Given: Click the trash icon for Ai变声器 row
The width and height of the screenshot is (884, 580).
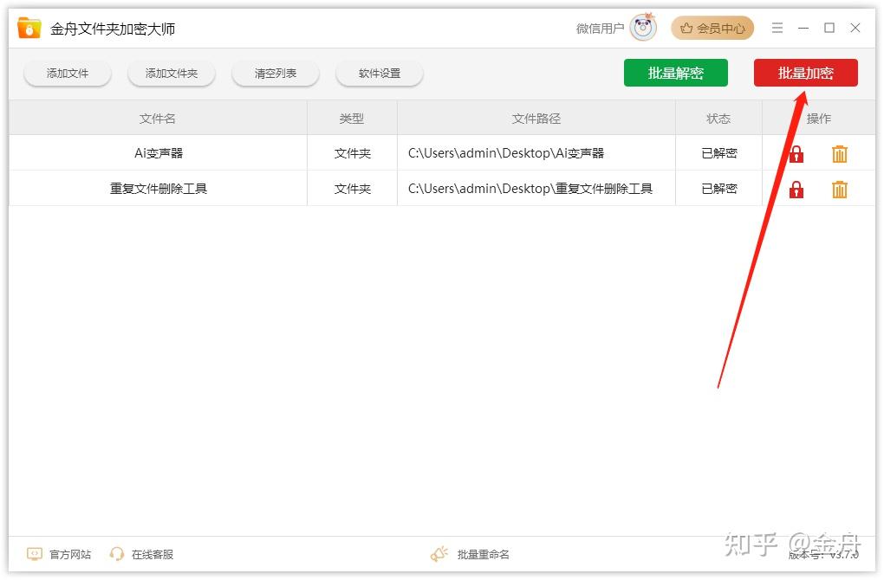Looking at the screenshot, I should pos(840,154).
